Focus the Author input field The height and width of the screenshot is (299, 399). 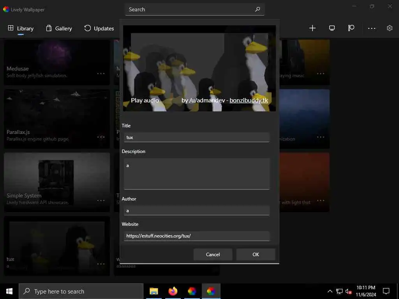pos(196,211)
